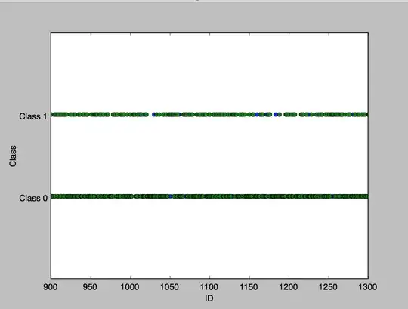
Task: Click the x-axis tick label 1050
Action: click(169, 287)
